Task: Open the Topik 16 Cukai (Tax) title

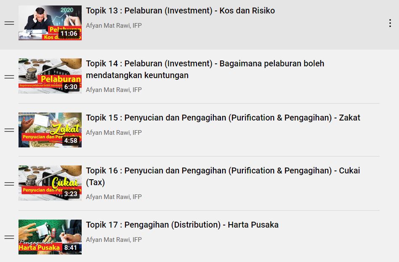Action: tap(223, 176)
